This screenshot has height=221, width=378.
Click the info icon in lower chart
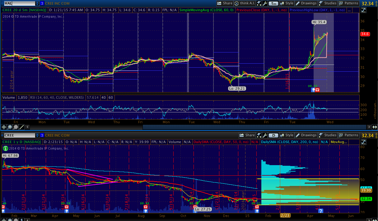(5, 148)
